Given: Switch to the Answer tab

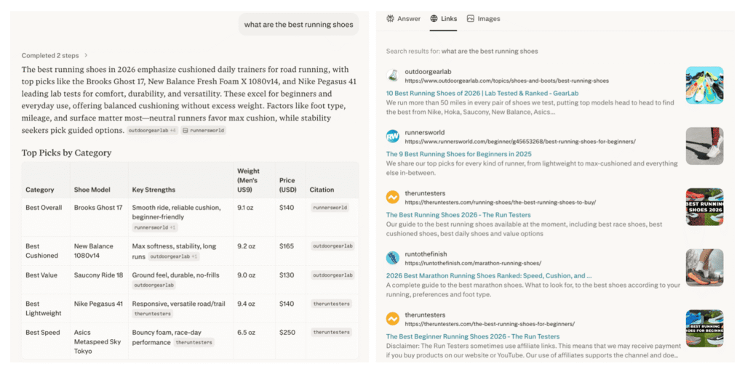Looking at the screenshot, I should [x=403, y=19].
